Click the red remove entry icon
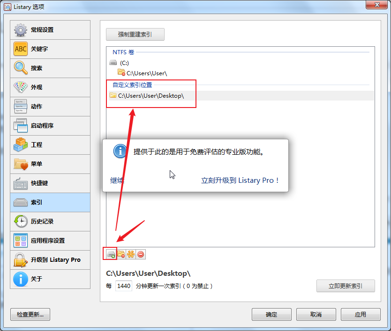 coord(141,254)
